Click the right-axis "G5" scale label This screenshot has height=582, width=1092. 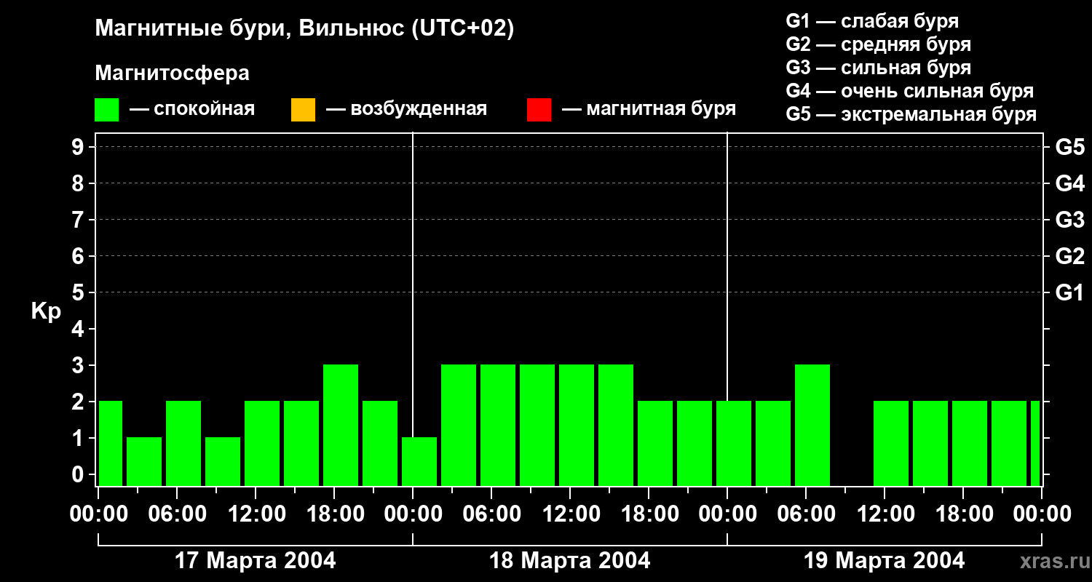(1069, 147)
